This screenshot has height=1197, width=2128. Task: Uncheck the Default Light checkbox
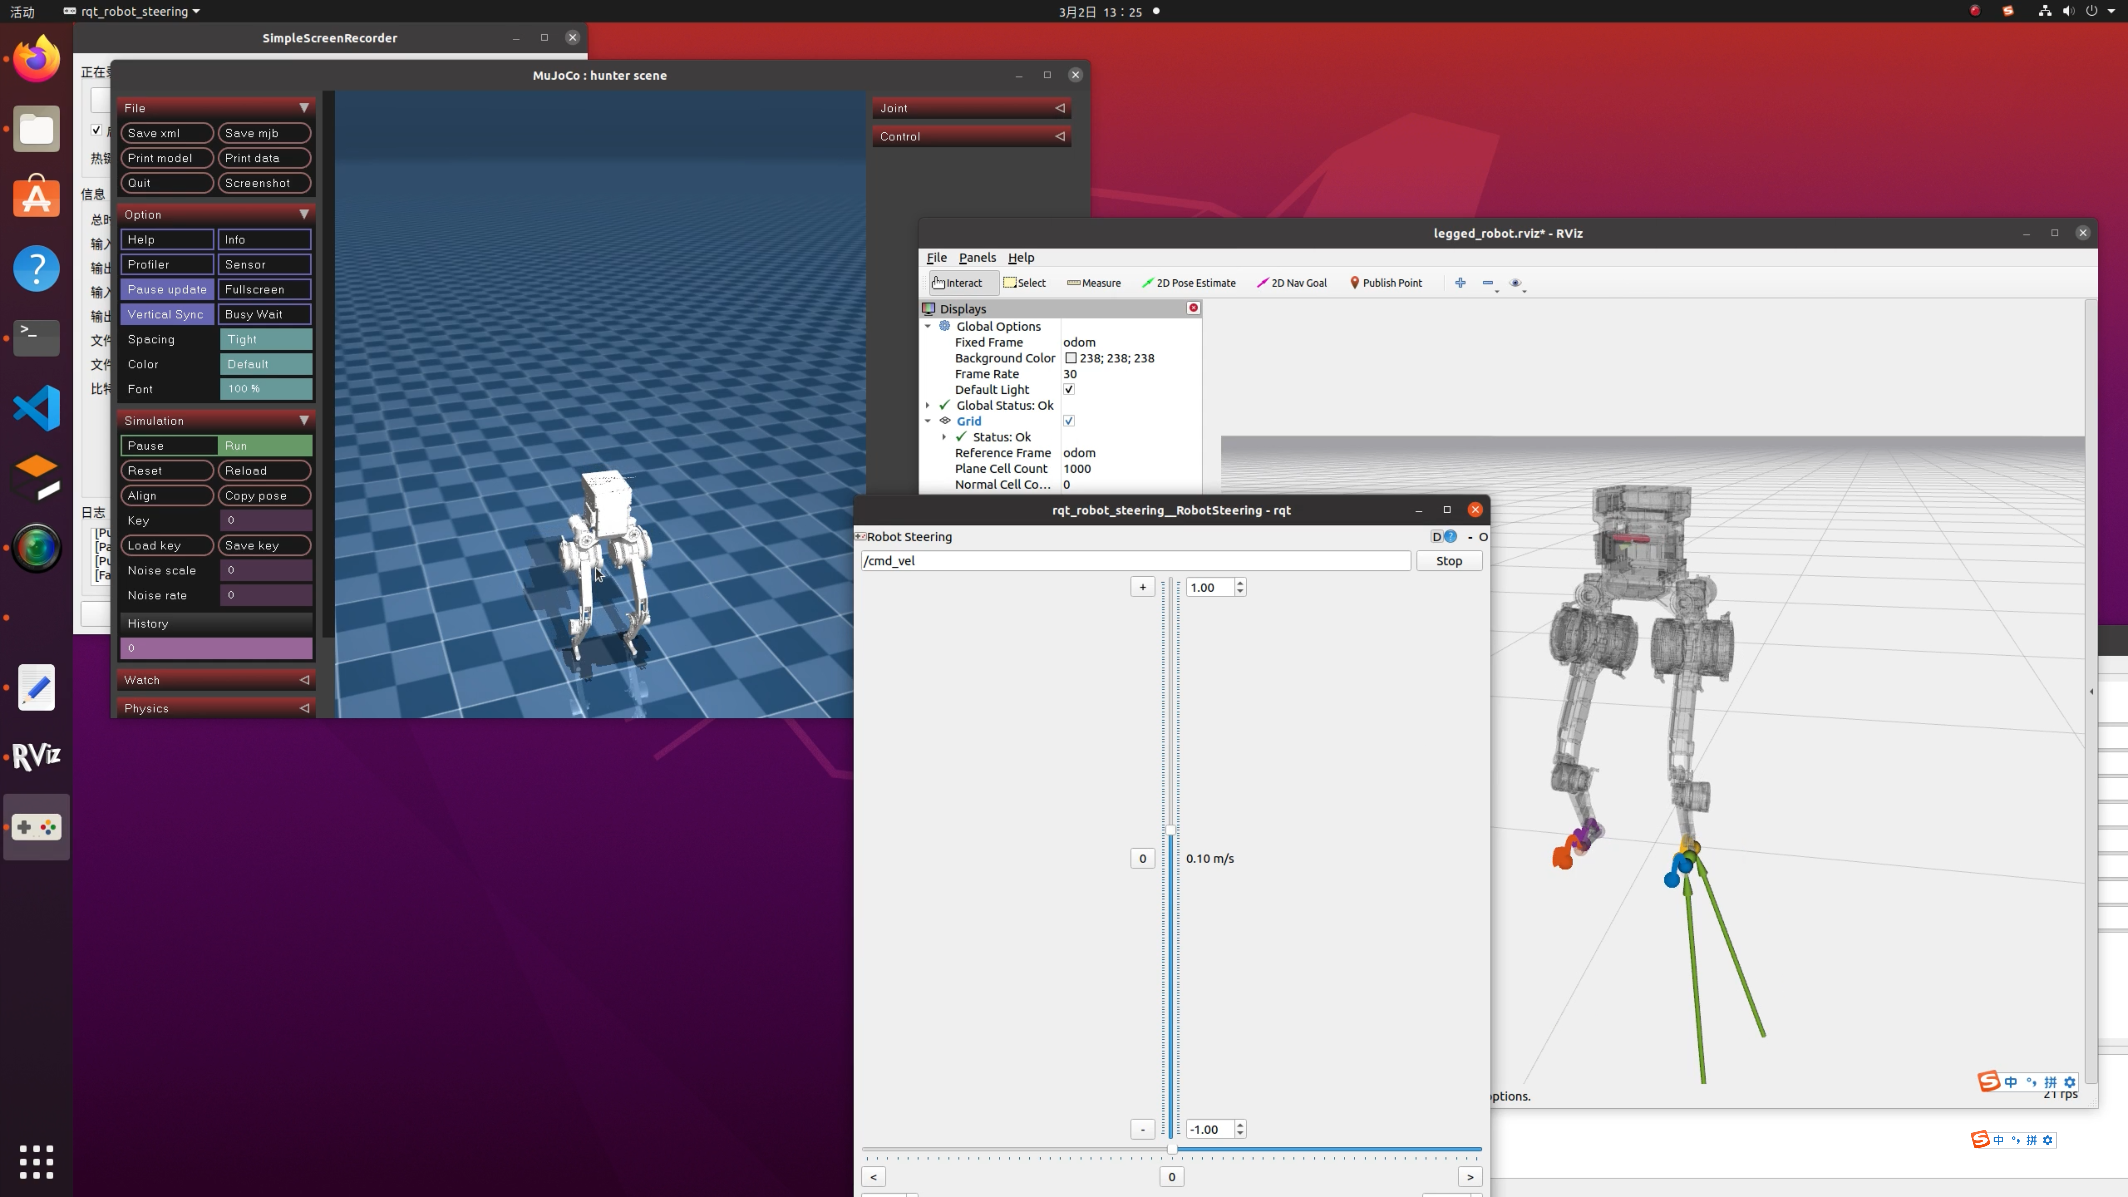pos(1068,390)
